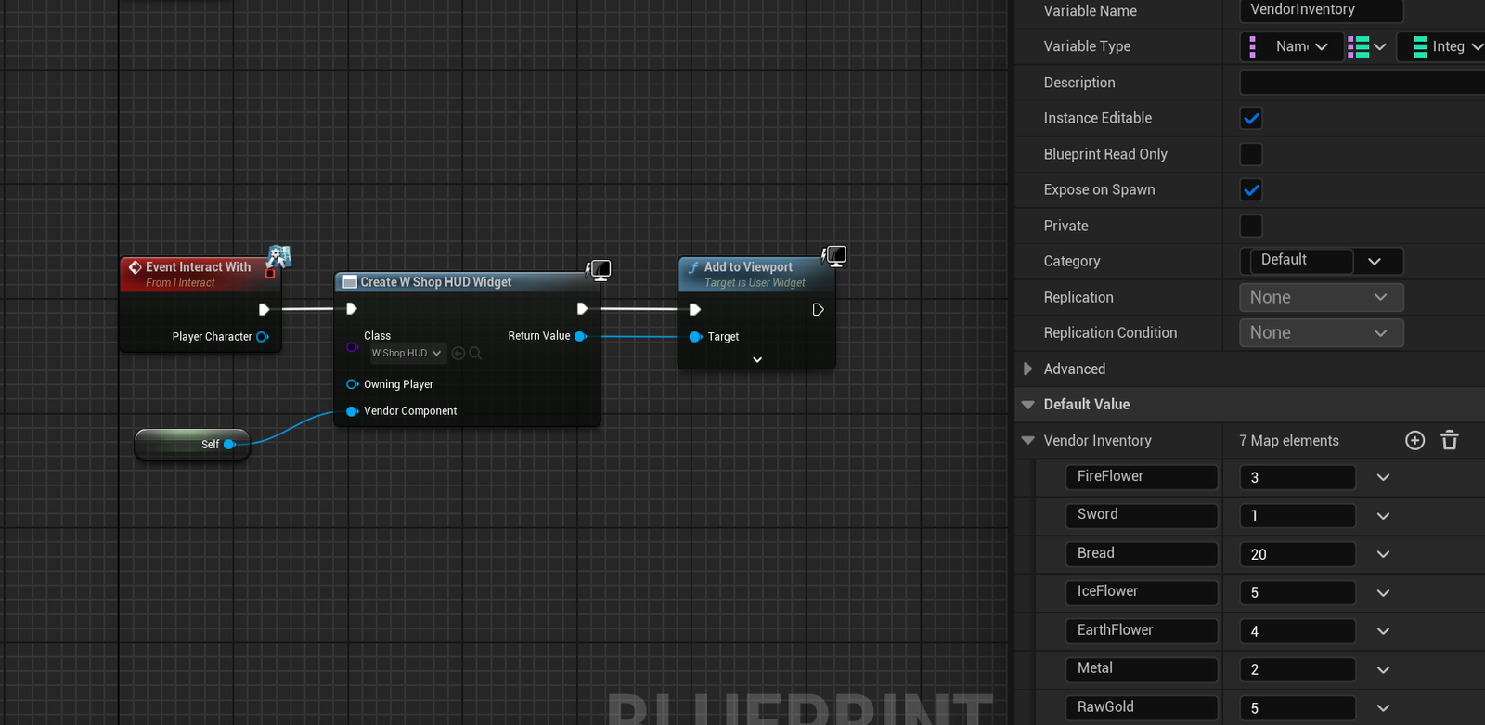Viewport: 1485px width, 725px height.
Task: Click the Add to Viewport Target pin
Action: (x=695, y=337)
